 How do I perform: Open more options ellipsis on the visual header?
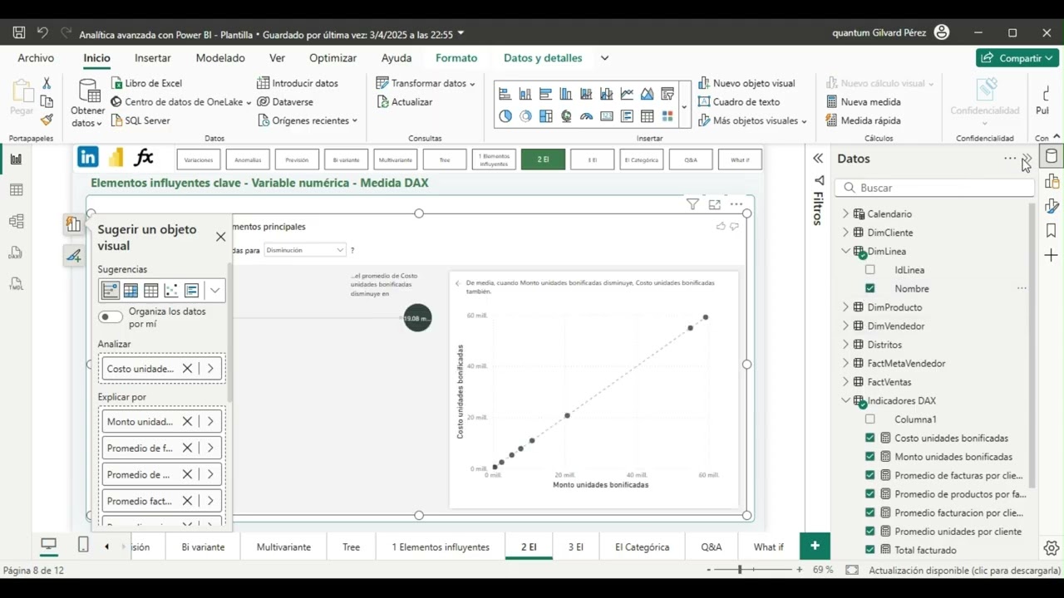tap(736, 204)
